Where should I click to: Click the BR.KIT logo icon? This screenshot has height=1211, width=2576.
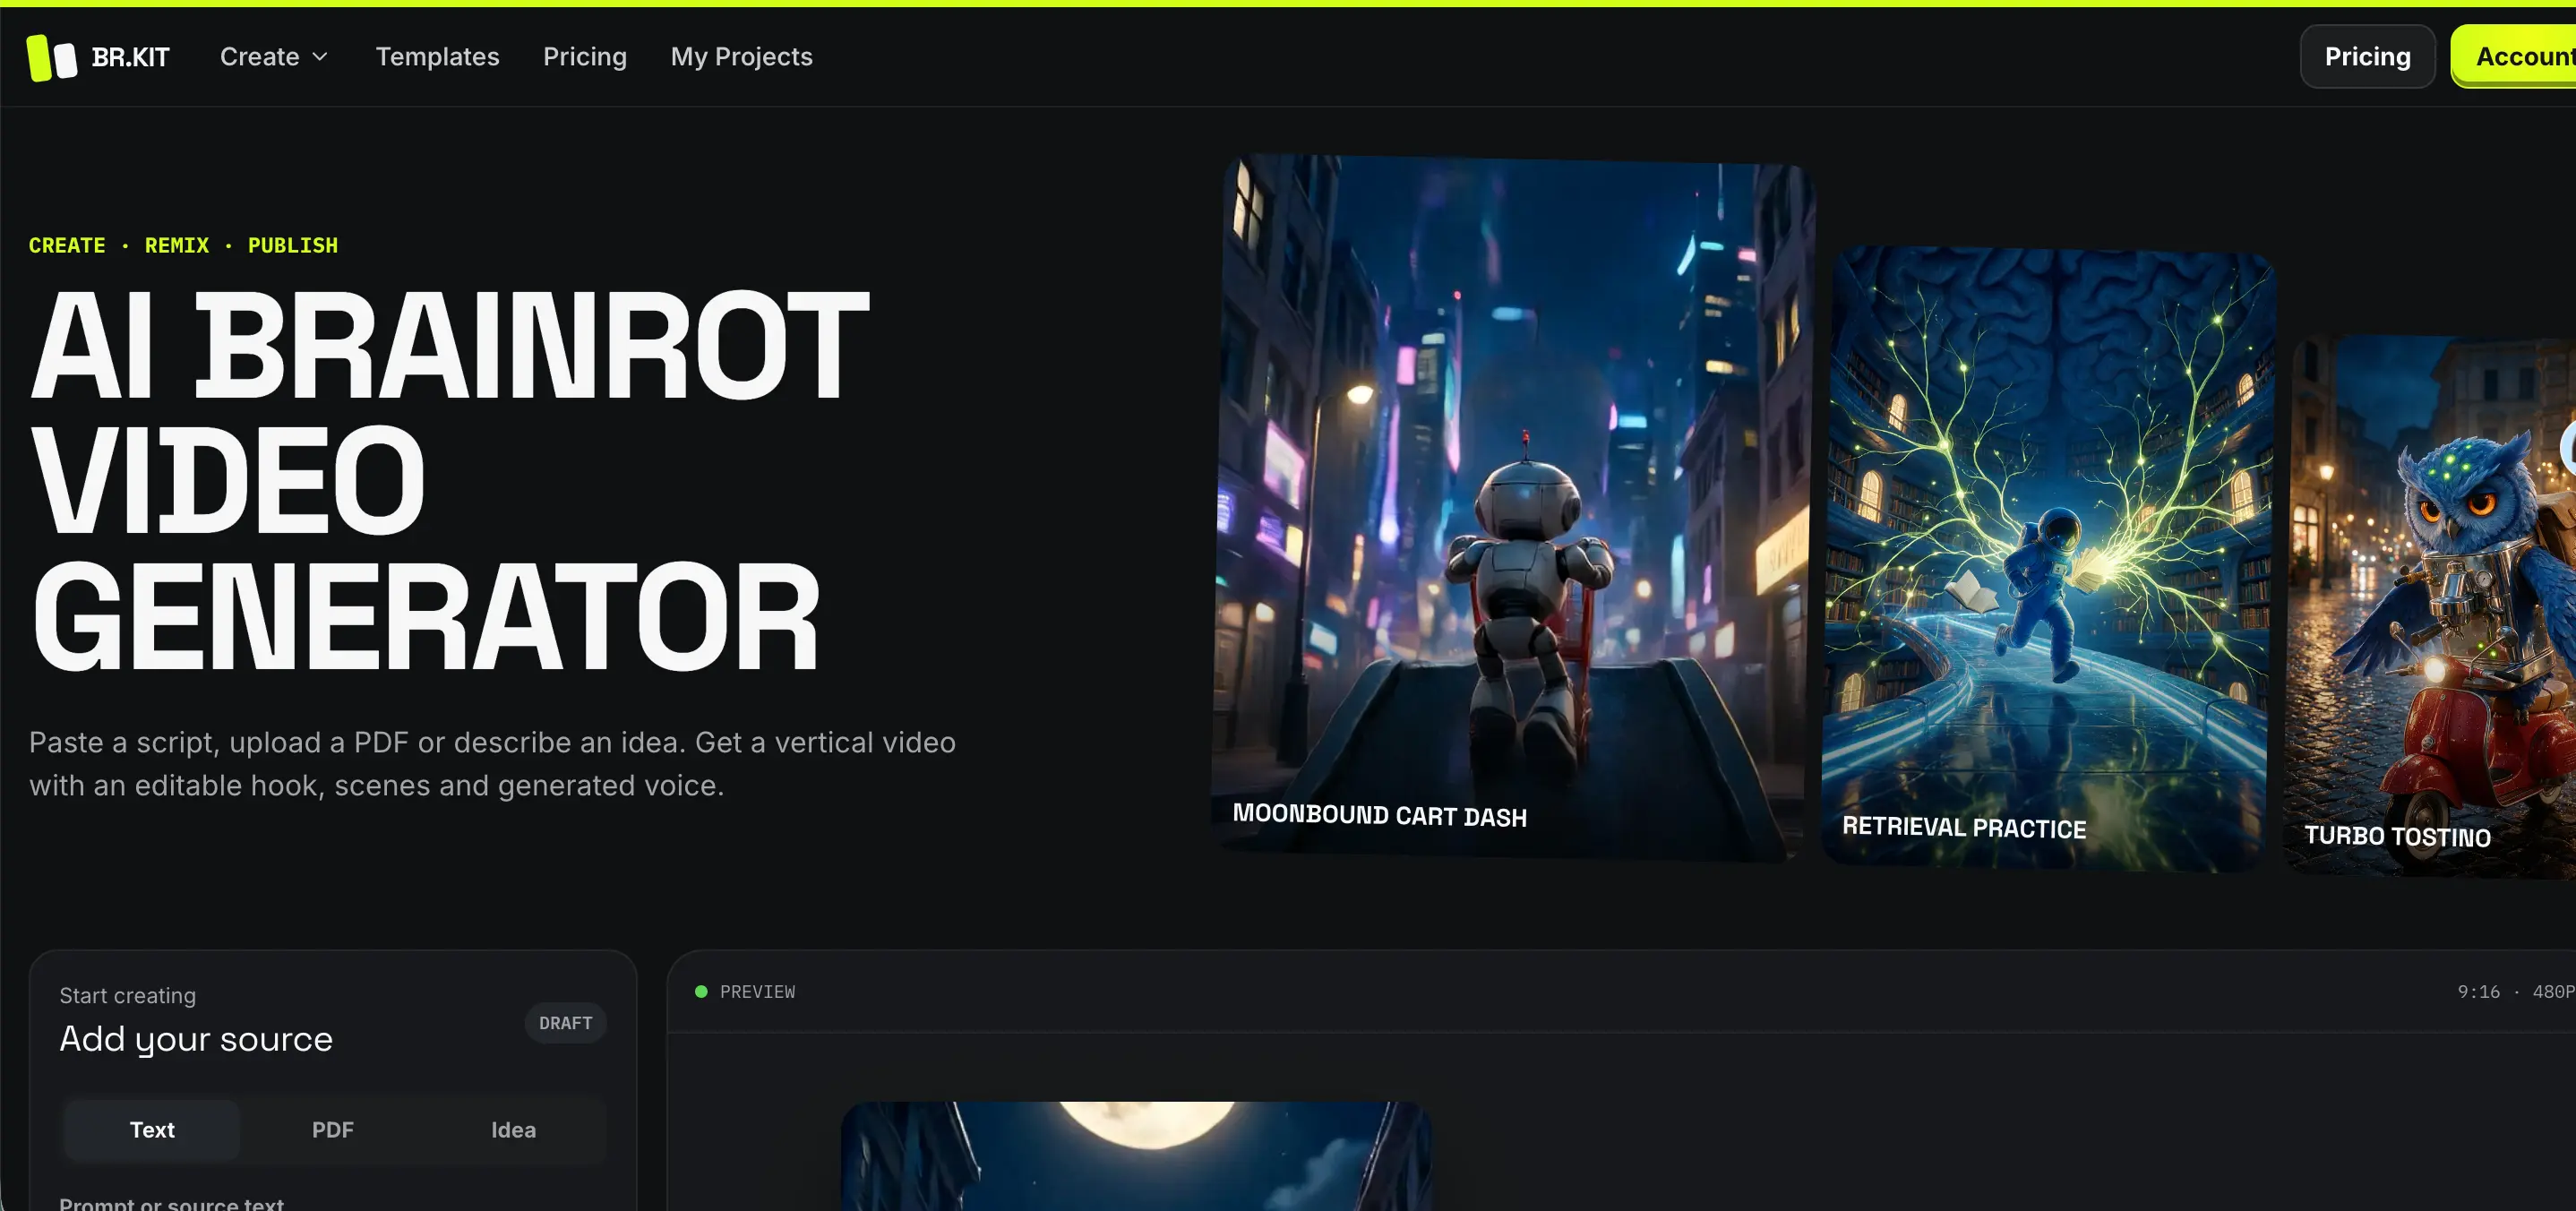pyautogui.click(x=52, y=57)
